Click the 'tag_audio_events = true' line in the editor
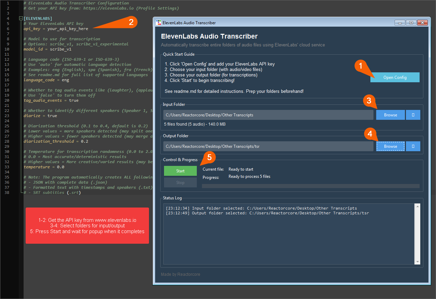Screen dimensions: 436x299 [x=51, y=100]
